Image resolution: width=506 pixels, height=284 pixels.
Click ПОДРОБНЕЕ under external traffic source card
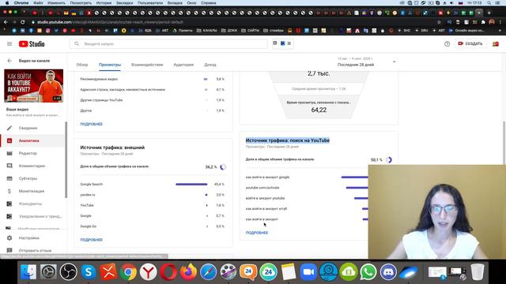coord(92,240)
